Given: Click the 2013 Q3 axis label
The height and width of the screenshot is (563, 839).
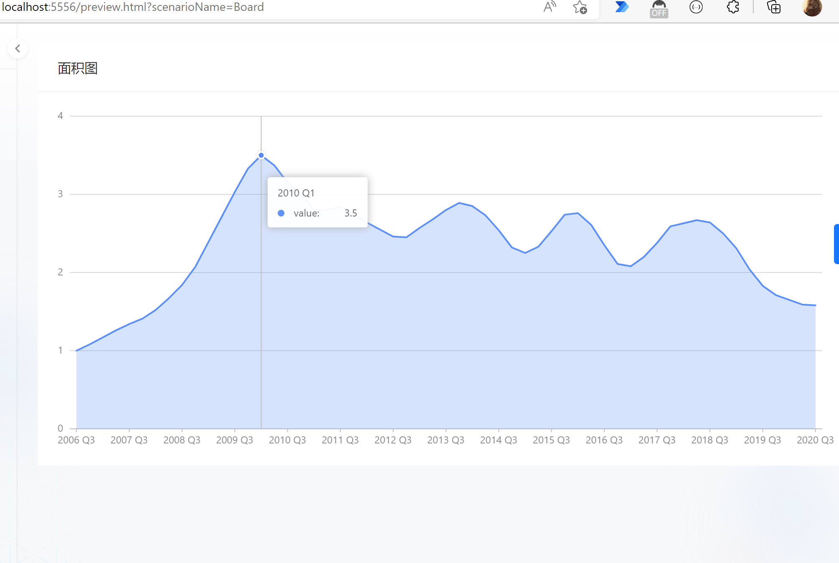Looking at the screenshot, I should pos(445,440).
